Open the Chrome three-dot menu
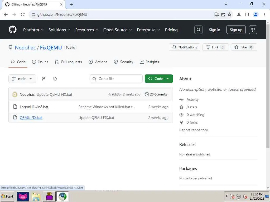This screenshot has width=270, height=202. click(x=264, y=14)
